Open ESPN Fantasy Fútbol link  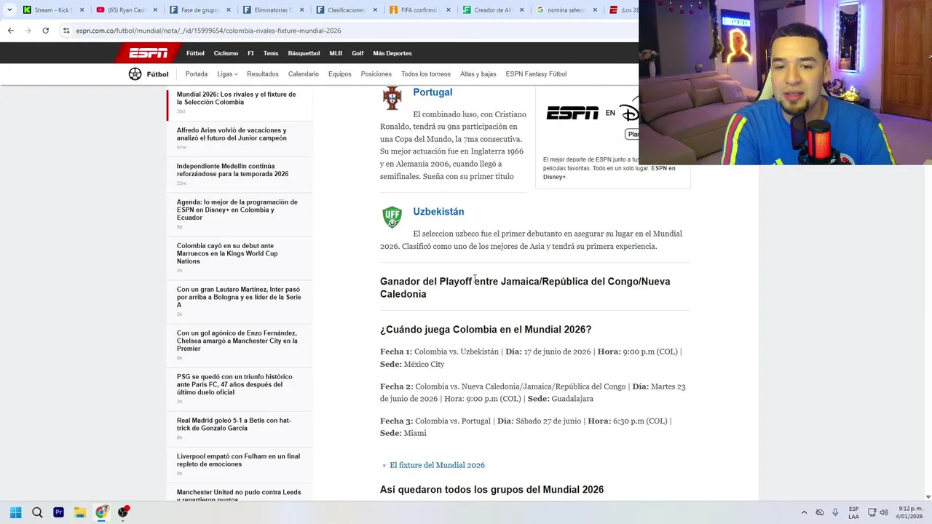536,74
